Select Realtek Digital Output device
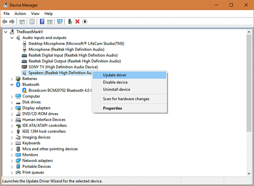Screen dimensions: 254x186 click(x=75, y=61)
